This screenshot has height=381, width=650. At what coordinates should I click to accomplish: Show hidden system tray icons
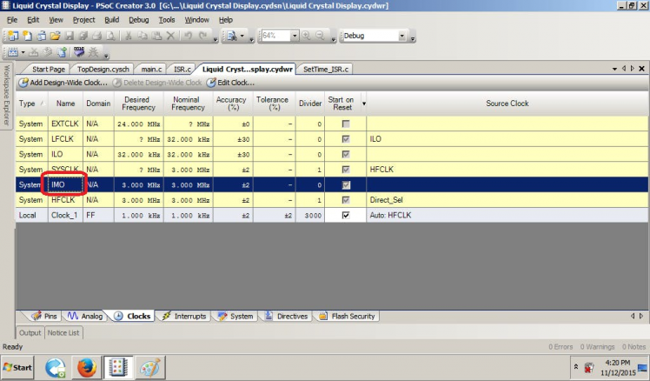(576, 367)
